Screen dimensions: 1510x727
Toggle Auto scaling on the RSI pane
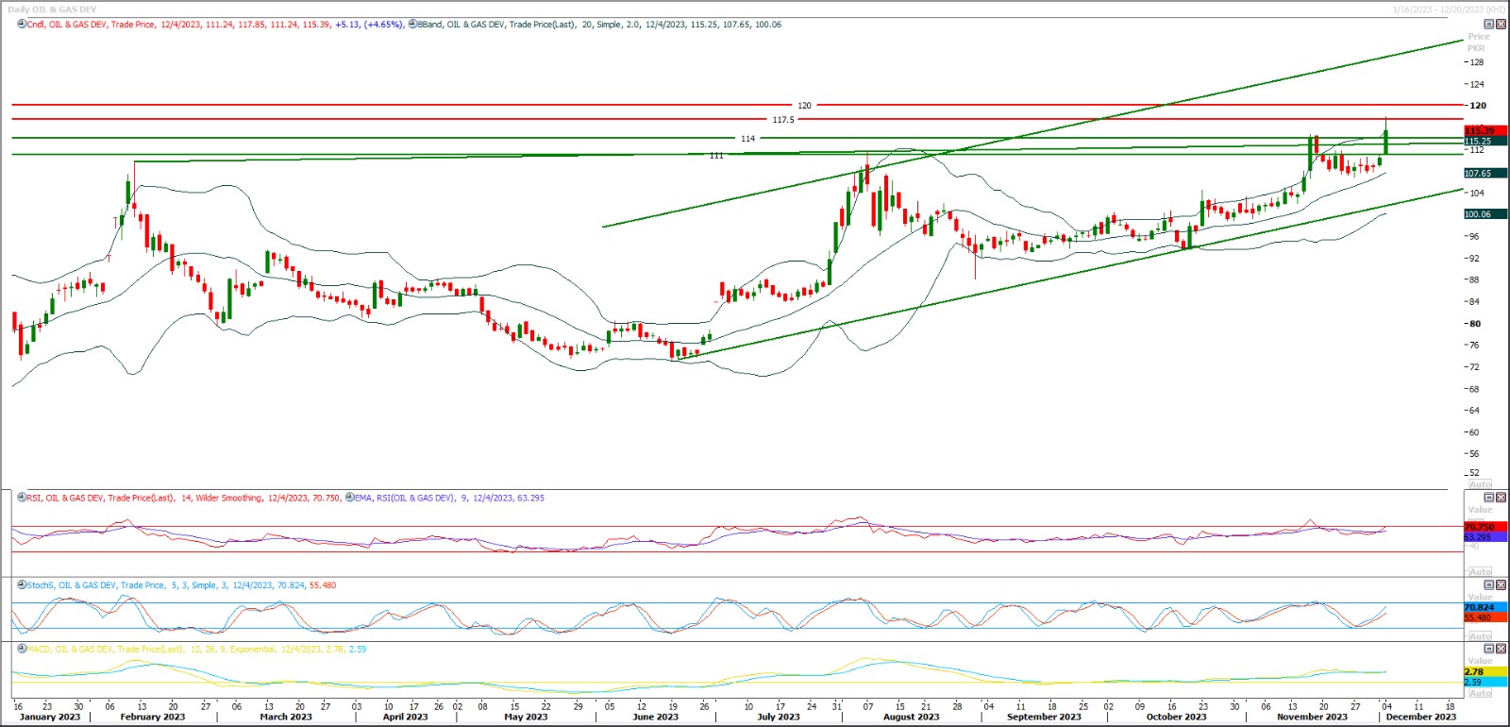click(1481, 572)
